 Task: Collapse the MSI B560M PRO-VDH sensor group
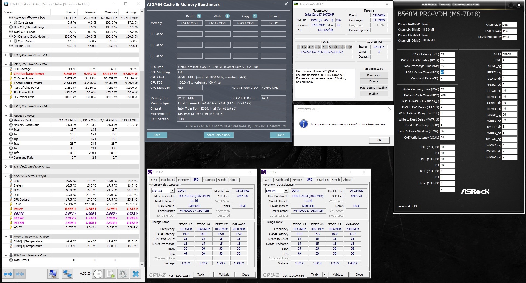pos(6,176)
